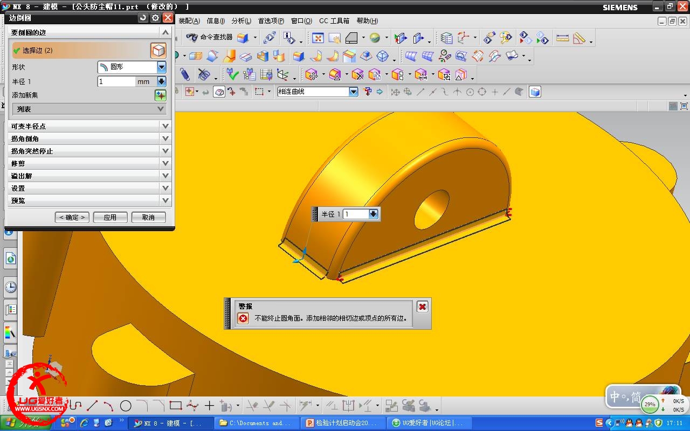Open the GC 工具箱 menu
This screenshot has width=690, height=431.
coord(334,21)
